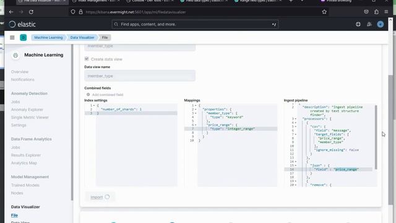Viewport: 396px width, 223px height.
Task: Open the list all tabs dropdown
Action: (302, 1)
